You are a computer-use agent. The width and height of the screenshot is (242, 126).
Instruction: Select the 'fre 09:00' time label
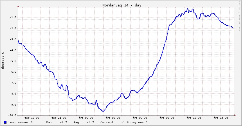point(167,118)
